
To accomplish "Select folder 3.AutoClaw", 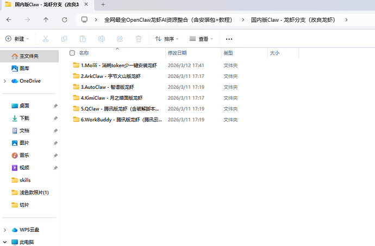I will click(108, 87).
